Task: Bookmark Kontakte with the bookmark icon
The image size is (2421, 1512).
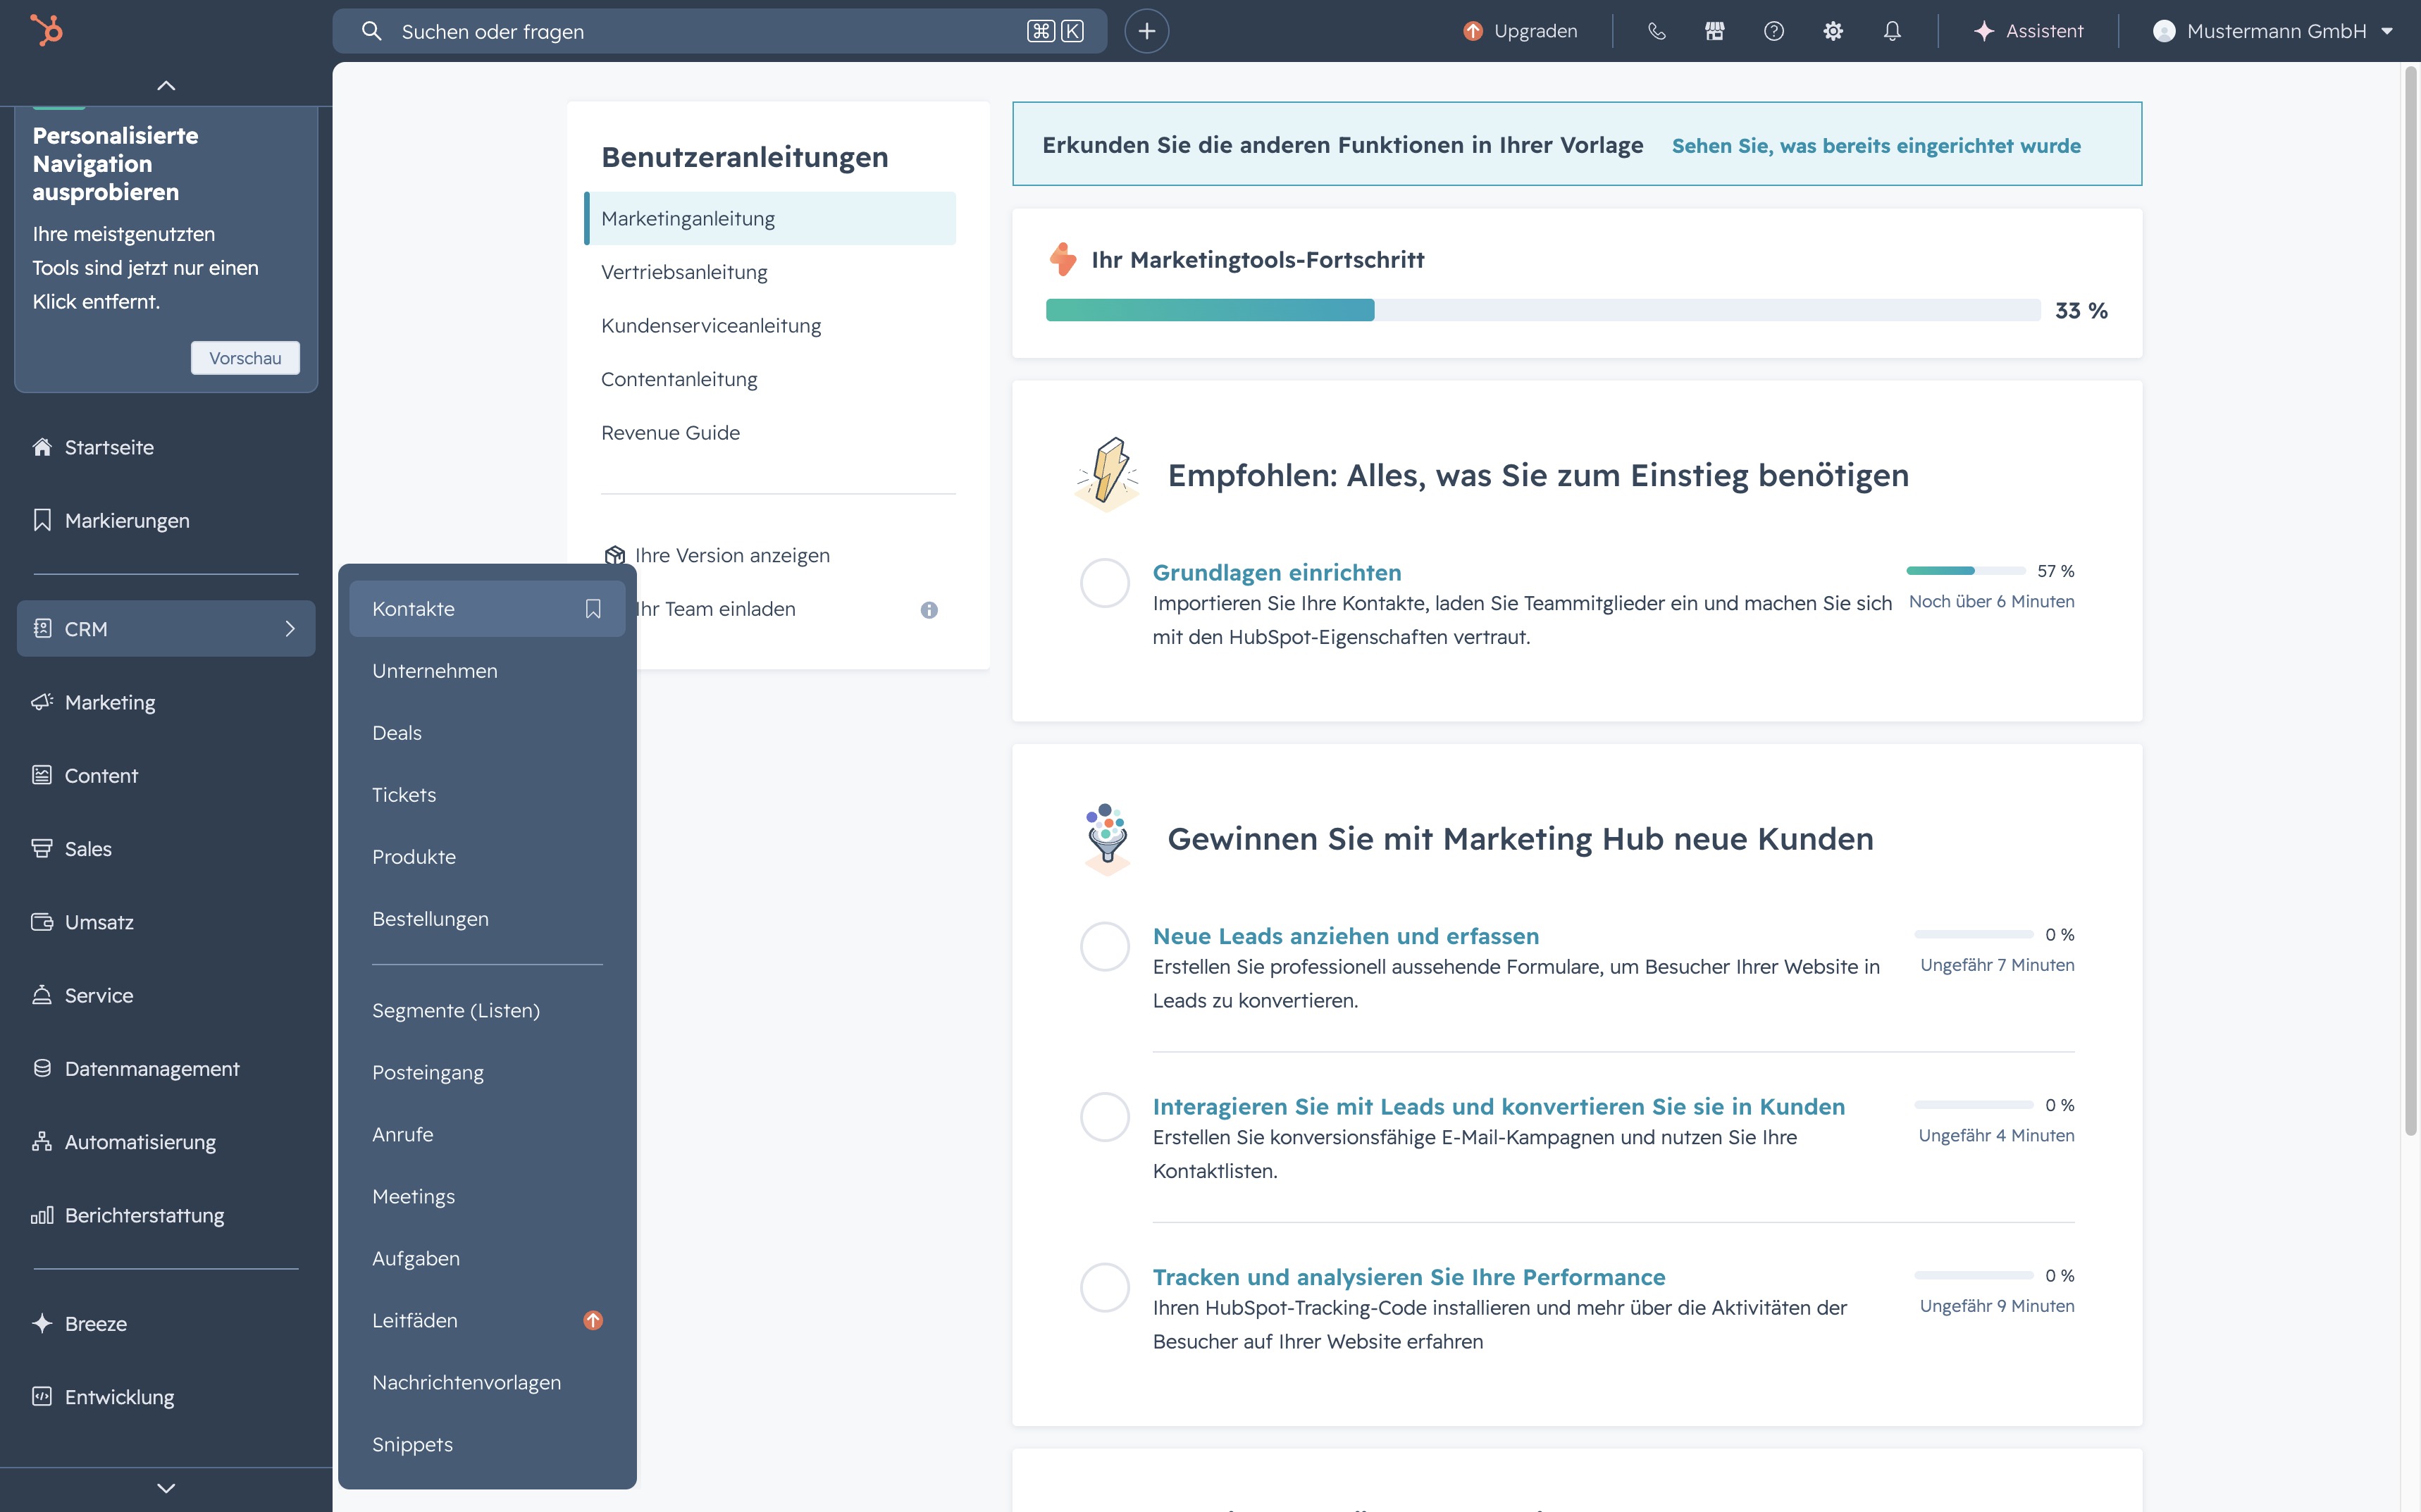Action: (x=593, y=609)
